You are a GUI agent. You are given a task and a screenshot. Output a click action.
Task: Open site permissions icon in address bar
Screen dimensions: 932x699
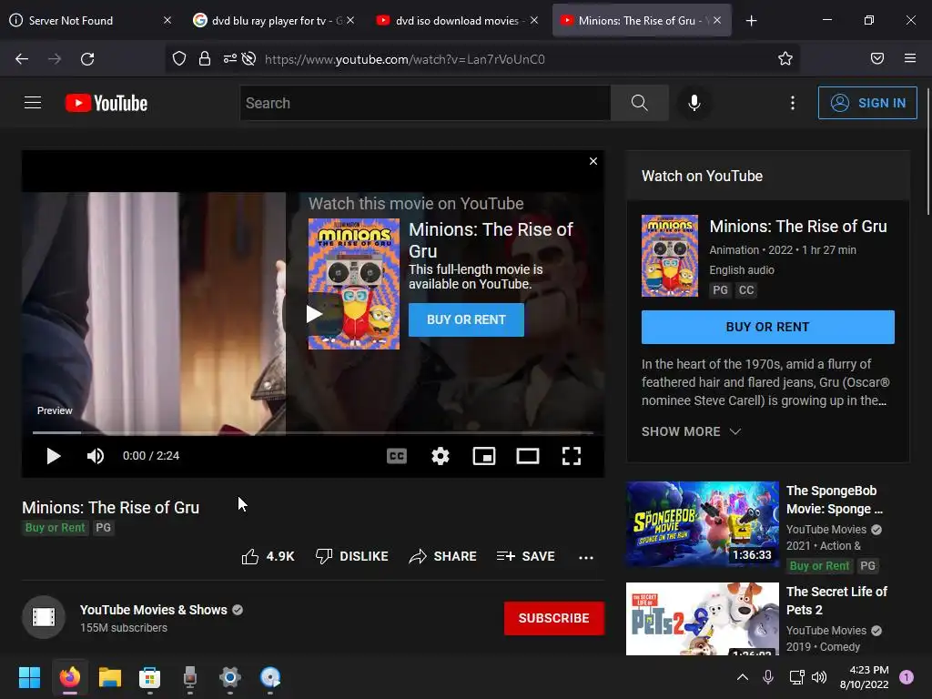[x=229, y=59]
